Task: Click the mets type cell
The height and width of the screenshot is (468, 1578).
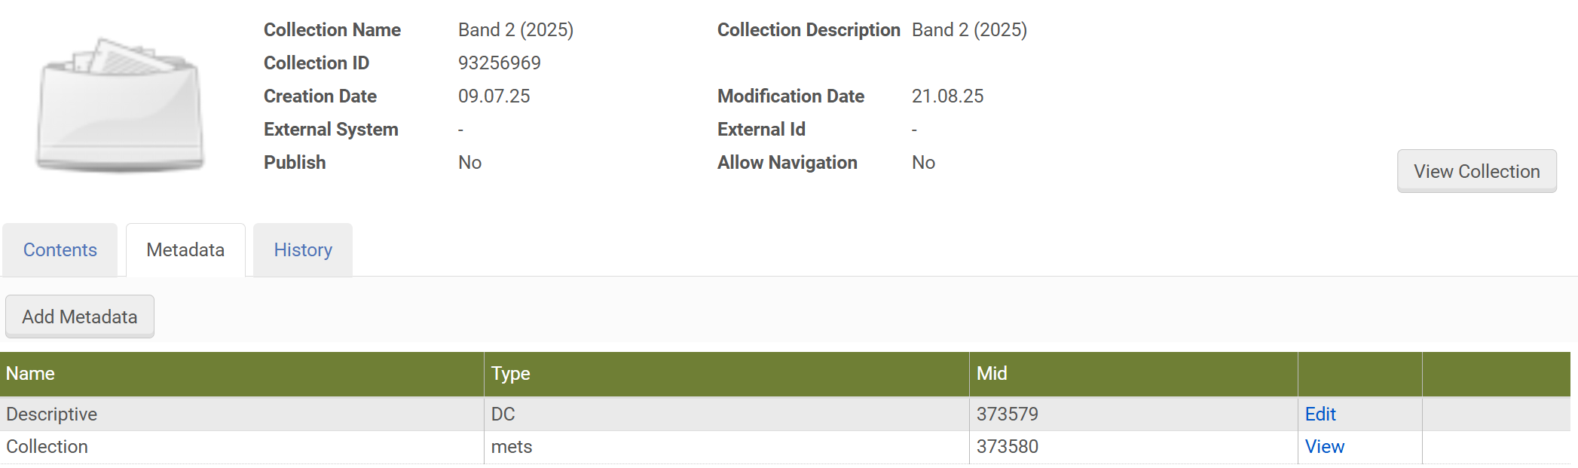Action: coord(512,447)
